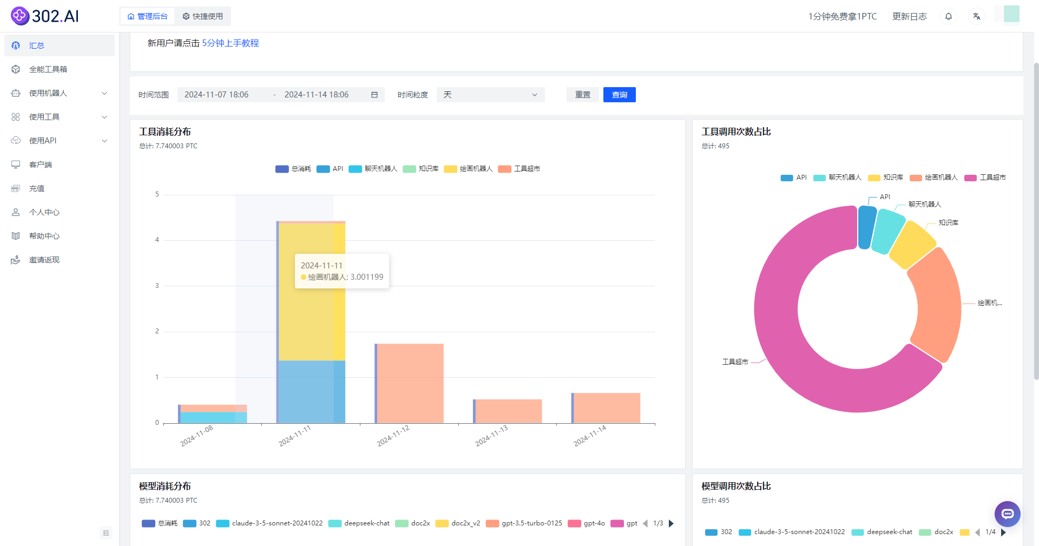Open the chat support bubble icon
The height and width of the screenshot is (546, 1039).
pos(1008,514)
